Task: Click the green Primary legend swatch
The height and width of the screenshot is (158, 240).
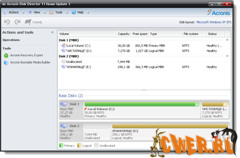Action: pos(61,145)
